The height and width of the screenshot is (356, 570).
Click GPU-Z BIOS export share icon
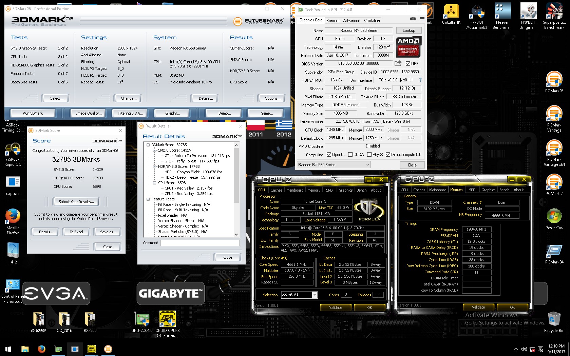pos(398,63)
